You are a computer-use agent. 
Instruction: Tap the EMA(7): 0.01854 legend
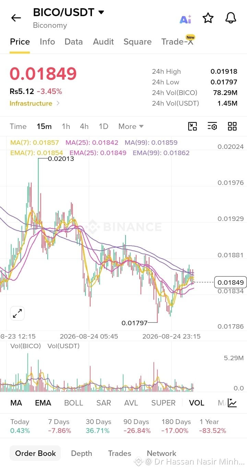pos(37,153)
